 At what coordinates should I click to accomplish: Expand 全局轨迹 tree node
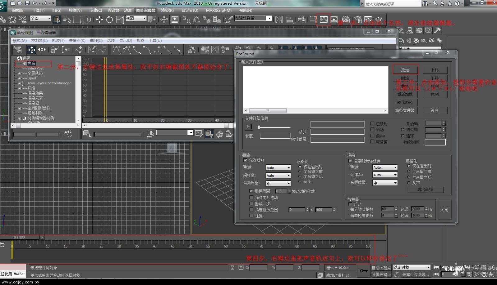pos(20,73)
